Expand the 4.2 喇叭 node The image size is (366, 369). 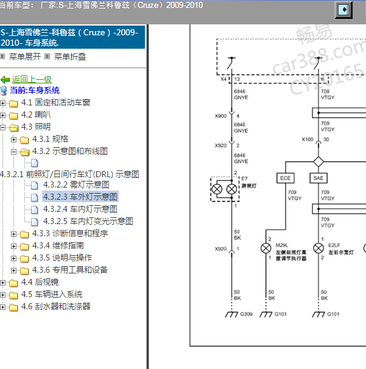coord(2,115)
